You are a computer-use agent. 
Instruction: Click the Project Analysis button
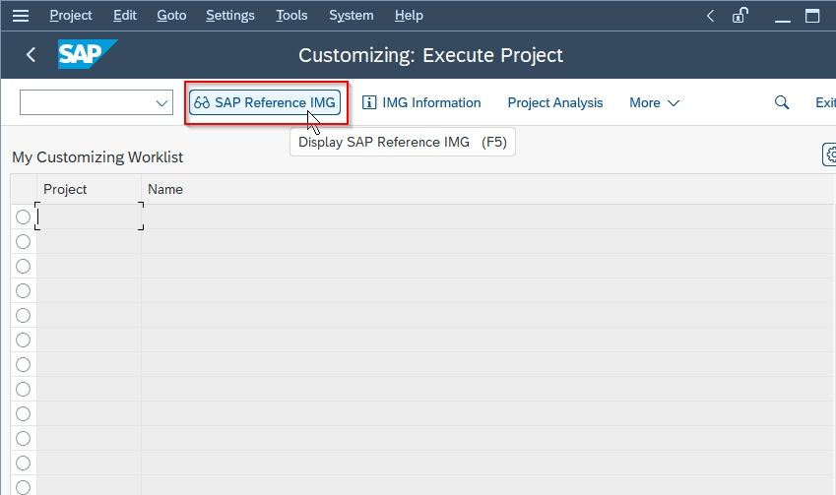click(555, 102)
